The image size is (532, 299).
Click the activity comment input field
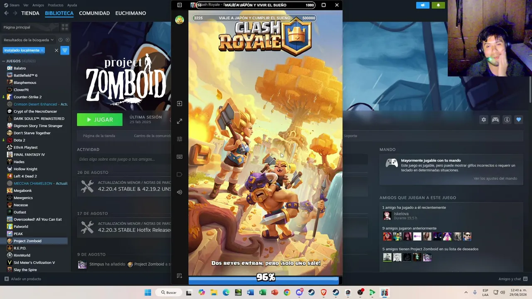pyautogui.click(x=124, y=159)
